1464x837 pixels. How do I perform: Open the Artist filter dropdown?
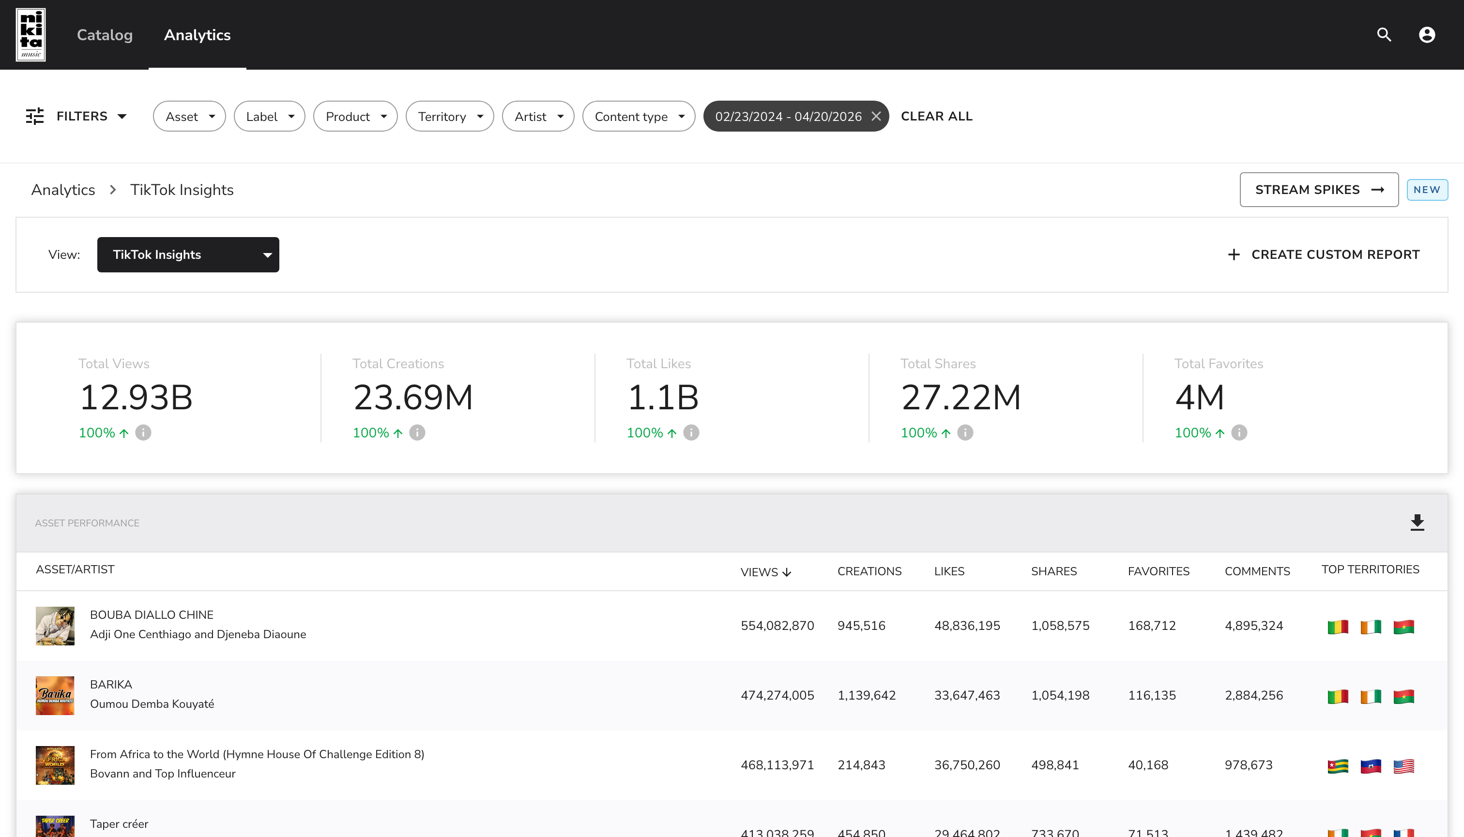coord(538,116)
